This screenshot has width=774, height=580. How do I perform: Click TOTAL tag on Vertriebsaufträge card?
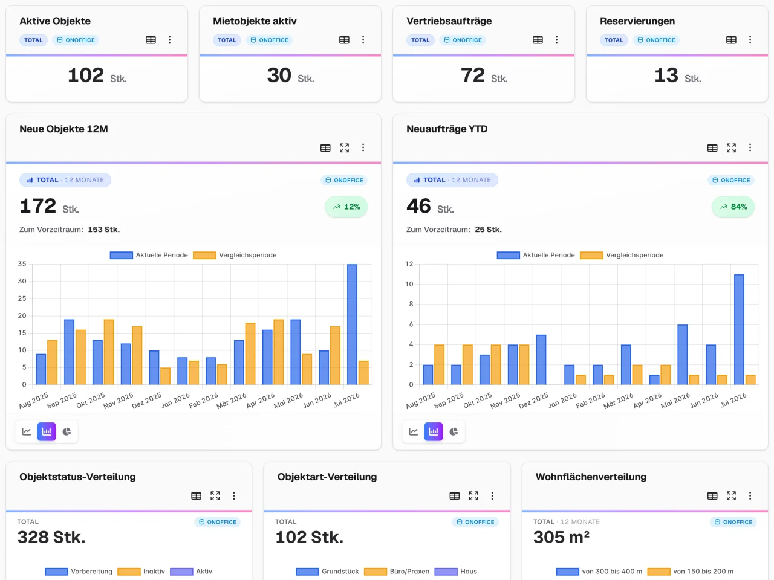420,40
